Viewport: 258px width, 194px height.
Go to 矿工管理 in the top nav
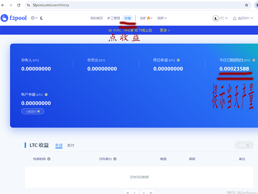point(114,18)
